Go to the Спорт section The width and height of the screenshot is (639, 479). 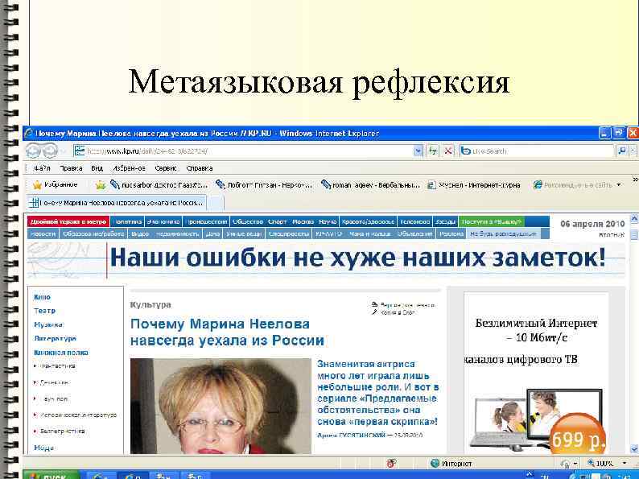click(x=278, y=221)
